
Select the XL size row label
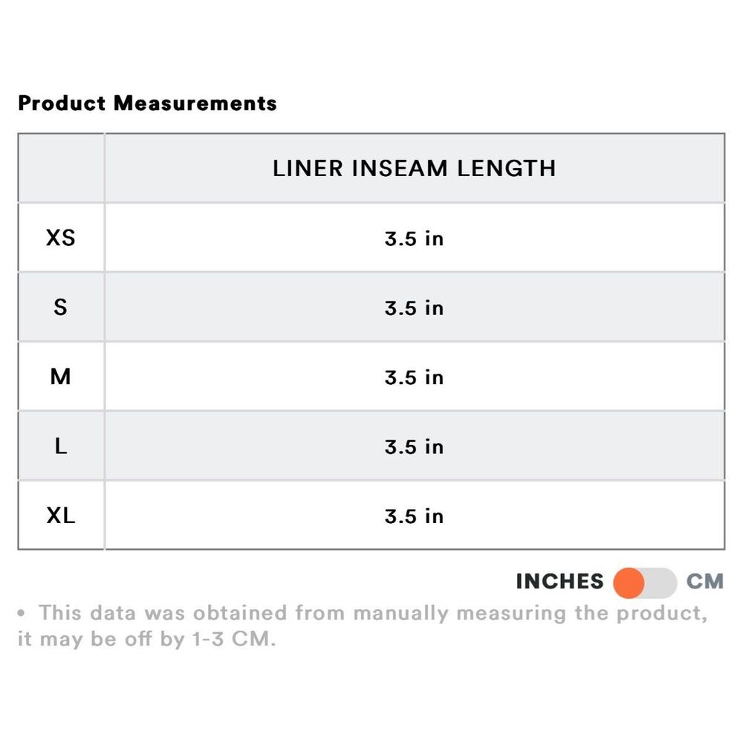point(61,516)
